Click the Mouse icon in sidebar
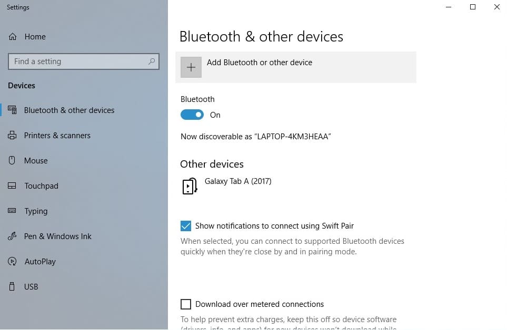 click(x=13, y=161)
